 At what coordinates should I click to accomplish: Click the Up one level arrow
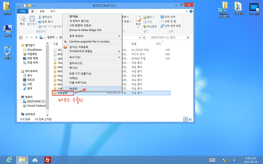pos(36,38)
